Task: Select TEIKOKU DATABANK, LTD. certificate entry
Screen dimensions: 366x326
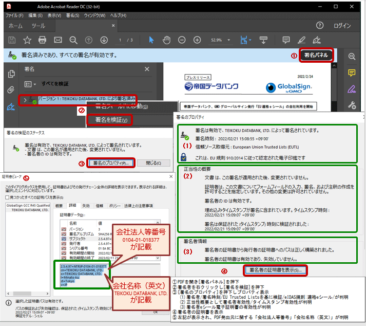Action: point(30,210)
